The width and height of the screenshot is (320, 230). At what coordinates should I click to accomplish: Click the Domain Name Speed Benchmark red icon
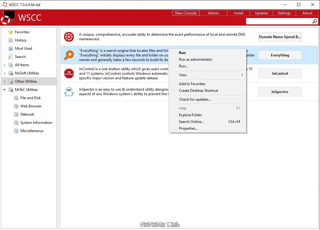(x=69, y=37)
